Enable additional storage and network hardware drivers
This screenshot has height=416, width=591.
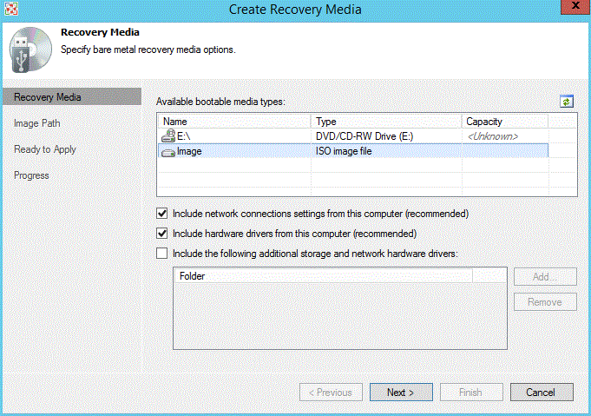pos(161,254)
